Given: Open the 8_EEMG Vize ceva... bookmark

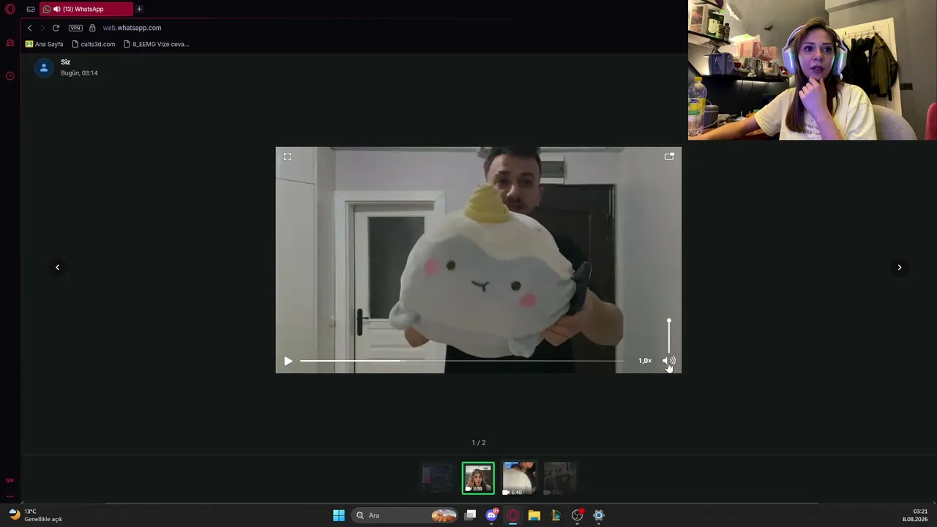Looking at the screenshot, I should pos(157,44).
